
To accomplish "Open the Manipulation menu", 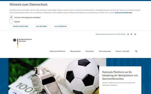I will (x=75, y=51).
